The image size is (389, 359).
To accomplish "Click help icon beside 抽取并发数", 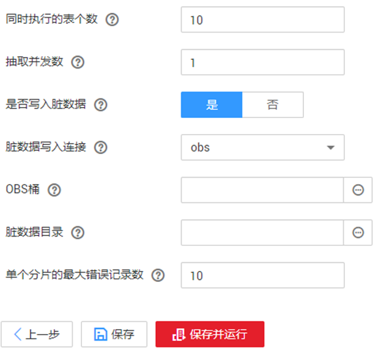I will tap(78, 62).
